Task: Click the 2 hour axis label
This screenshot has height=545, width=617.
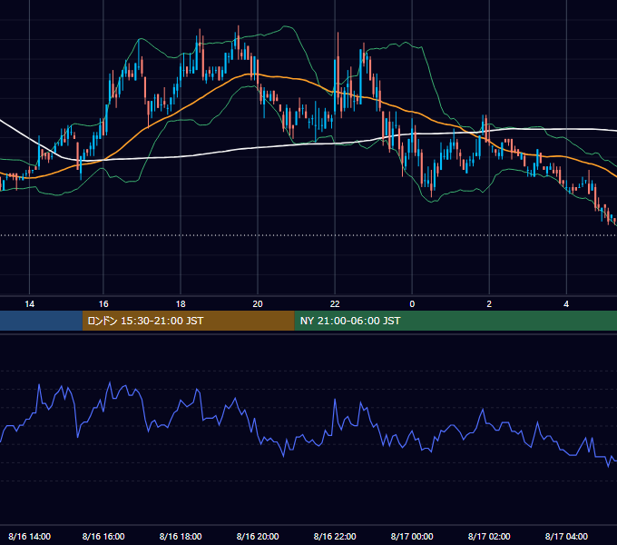Action: click(489, 304)
